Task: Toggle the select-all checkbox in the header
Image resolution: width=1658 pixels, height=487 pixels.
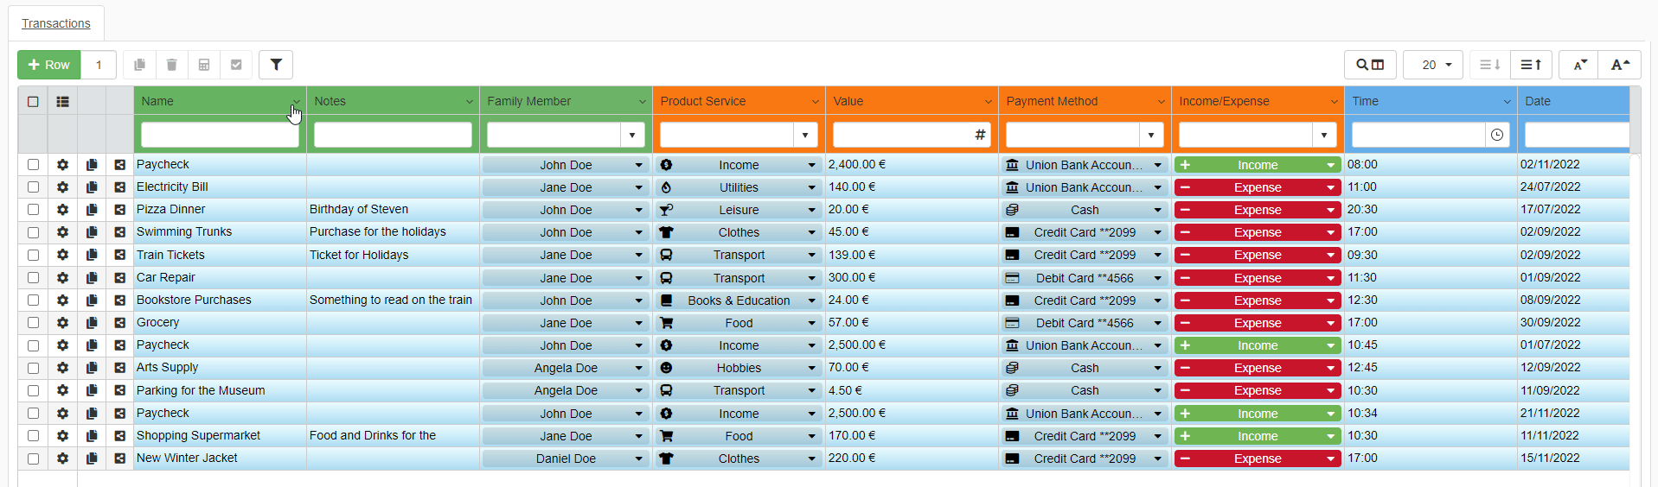Action: point(33,102)
